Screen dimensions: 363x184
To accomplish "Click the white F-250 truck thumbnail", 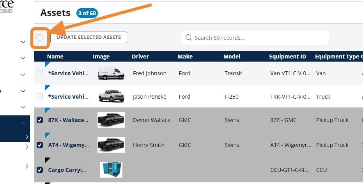I will [x=111, y=96].
